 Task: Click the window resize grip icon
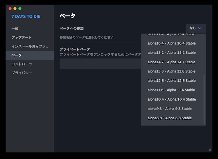[x=209, y=150]
